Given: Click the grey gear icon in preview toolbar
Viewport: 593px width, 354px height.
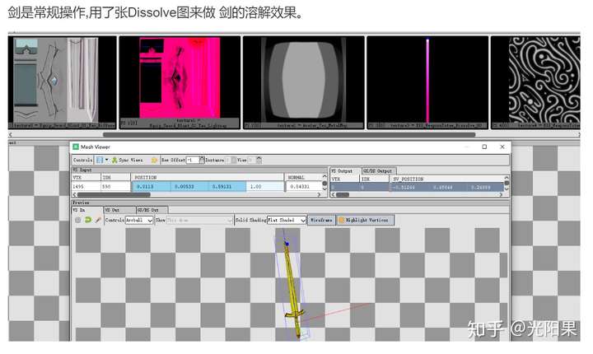Looking at the screenshot, I should point(78,220).
